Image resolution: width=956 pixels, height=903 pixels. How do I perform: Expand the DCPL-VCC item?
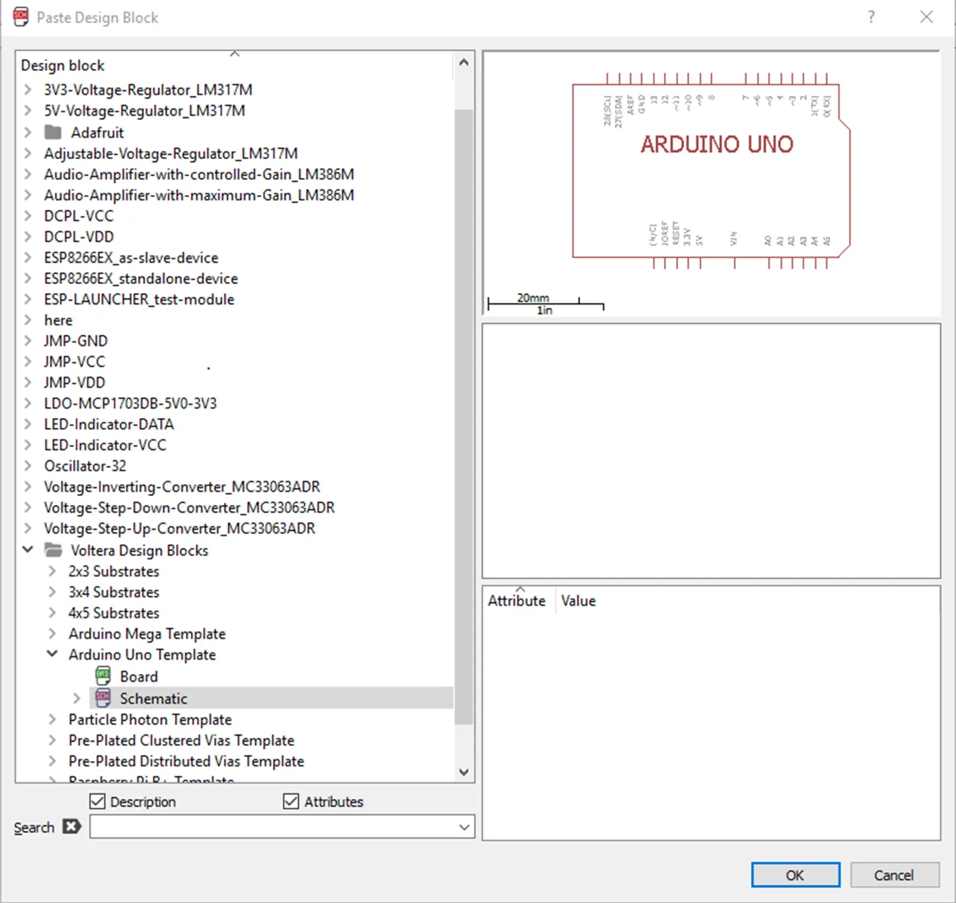point(28,216)
